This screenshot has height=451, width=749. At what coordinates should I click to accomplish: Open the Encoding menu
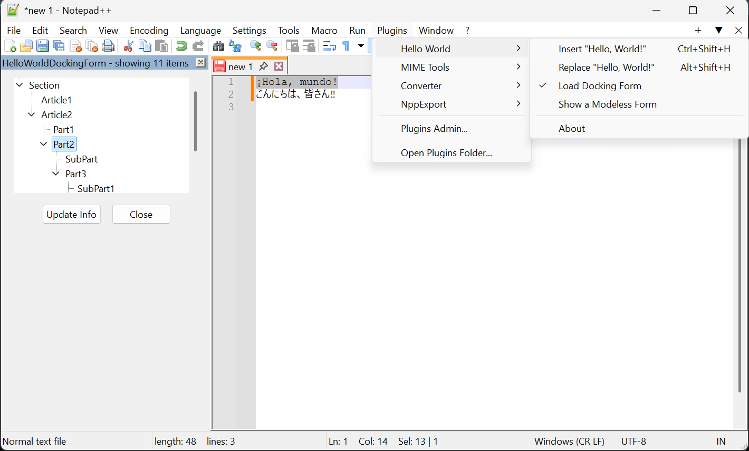[149, 31]
